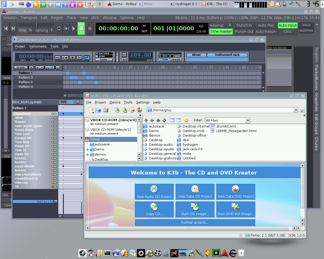The image size is (324, 259).
Task: Click K3b new project toolbar icon
Action: [91, 110]
